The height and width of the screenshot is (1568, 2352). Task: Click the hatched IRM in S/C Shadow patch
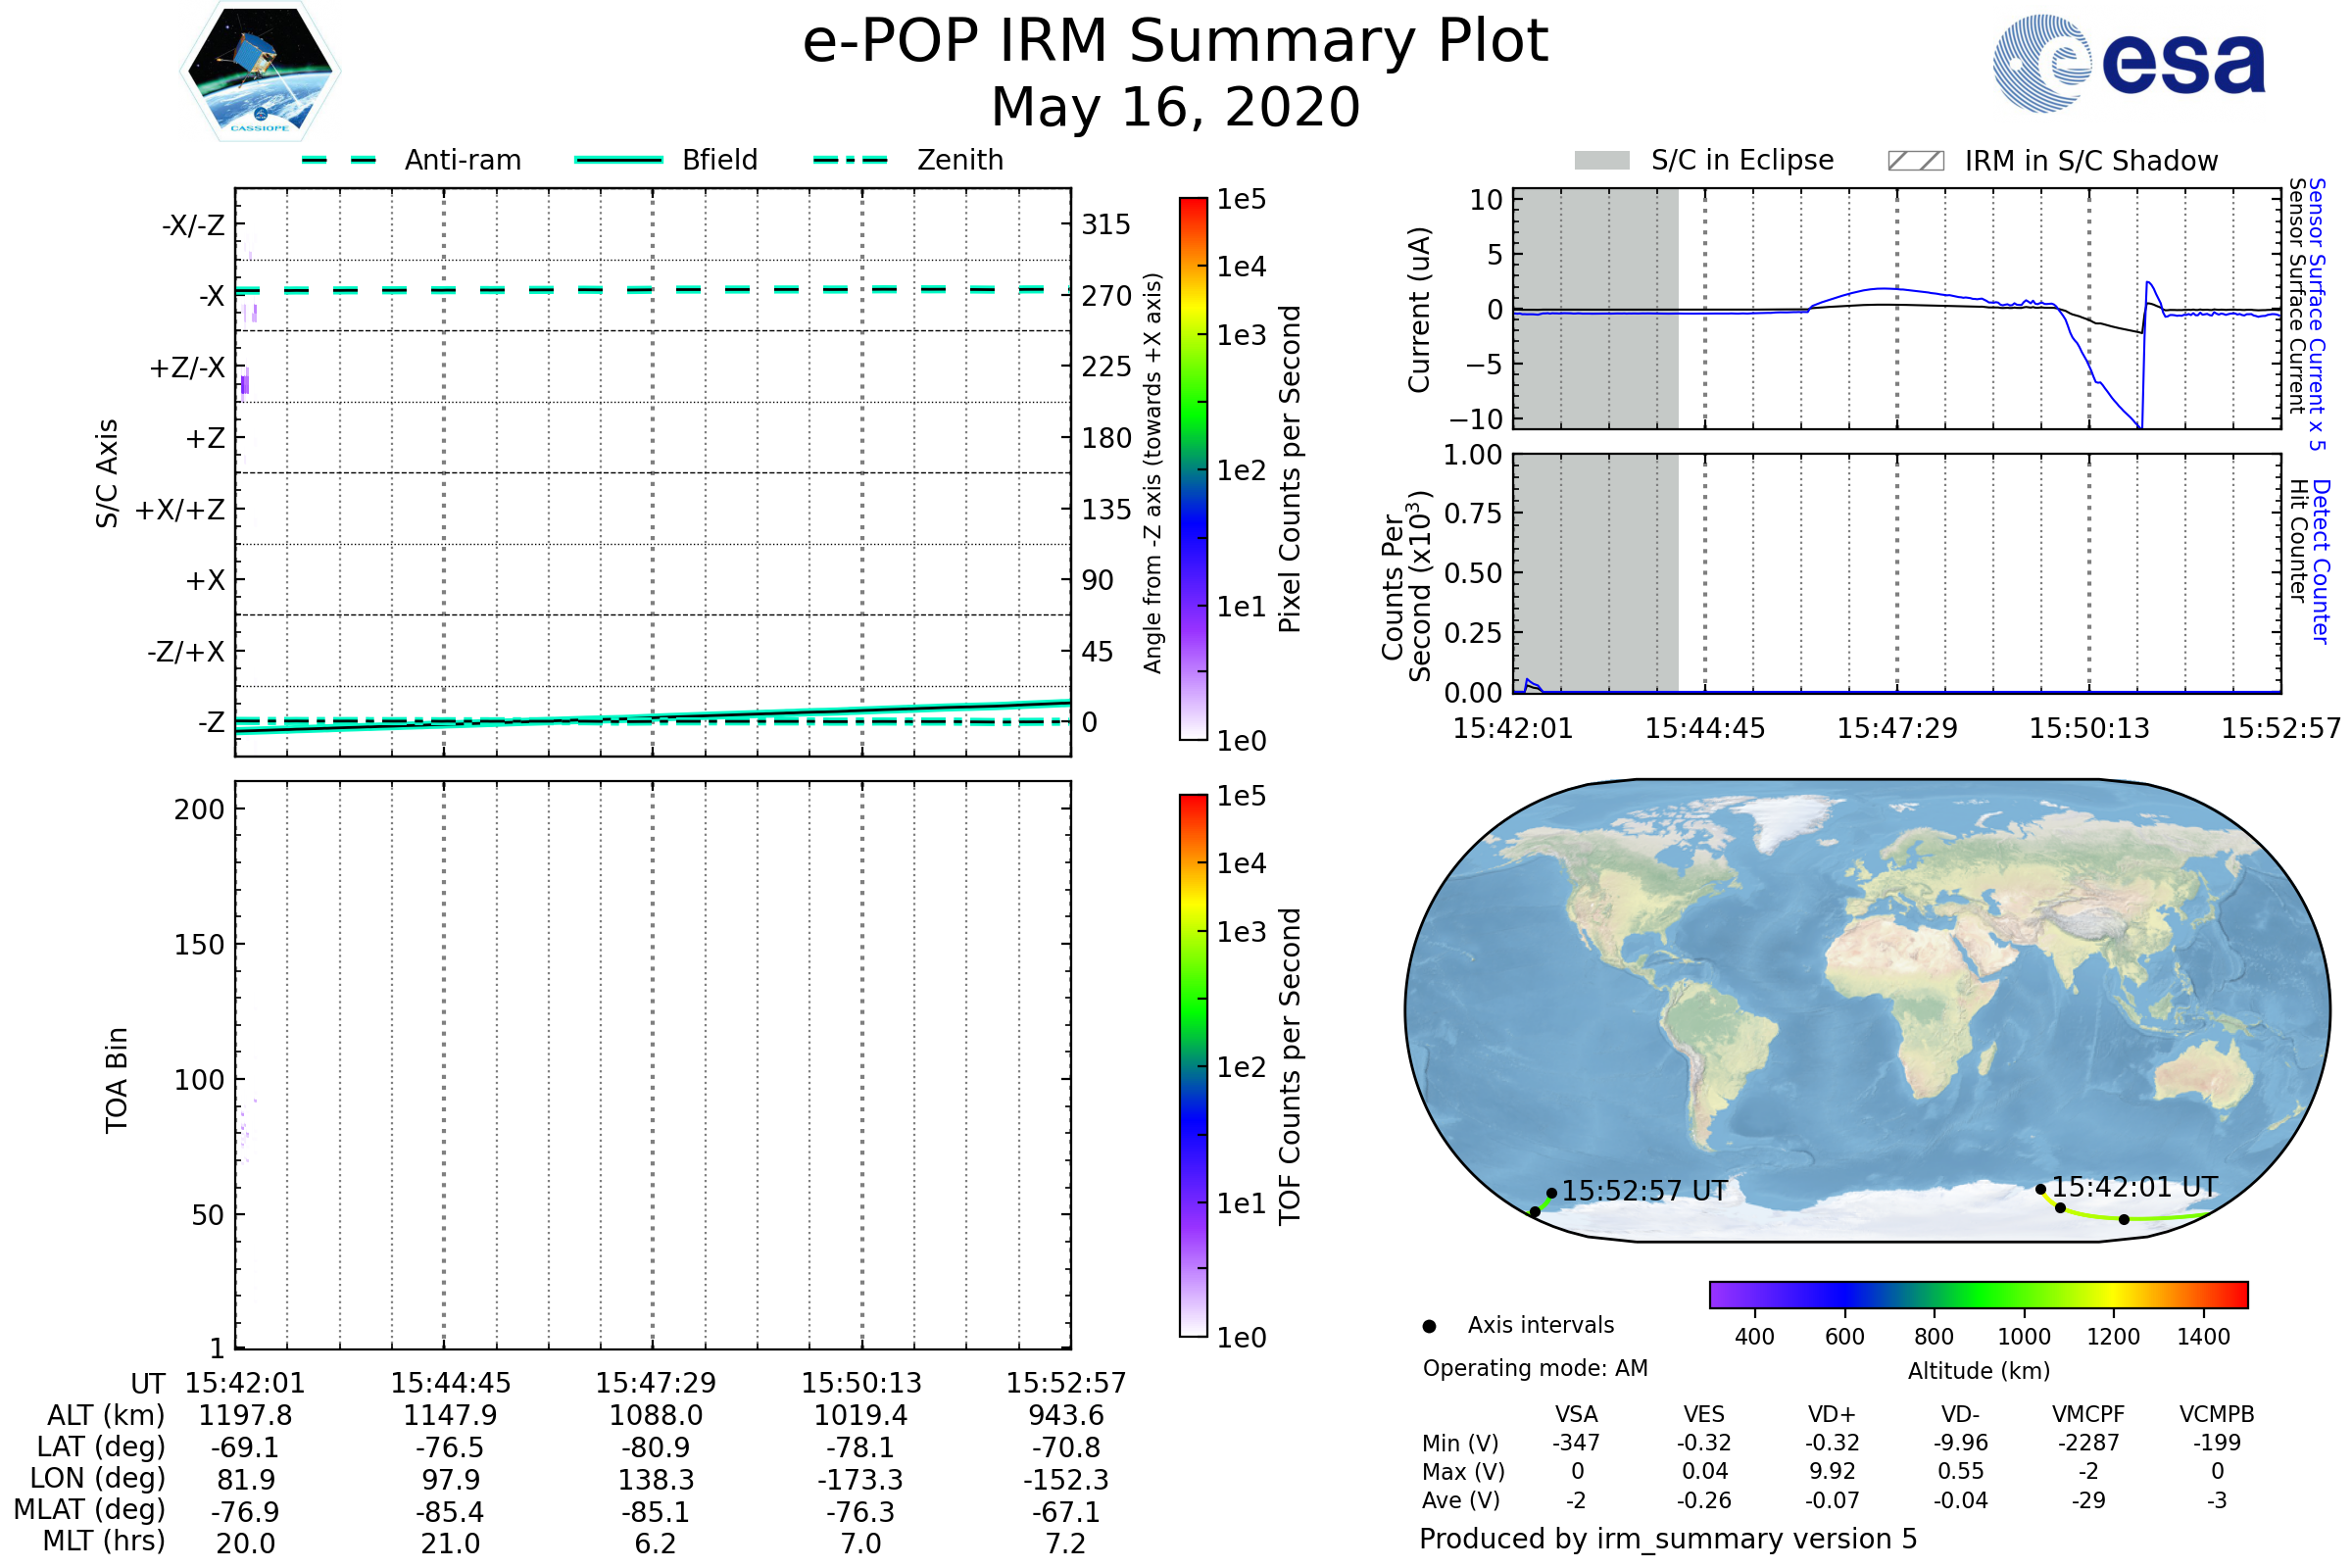[1915, 161]
